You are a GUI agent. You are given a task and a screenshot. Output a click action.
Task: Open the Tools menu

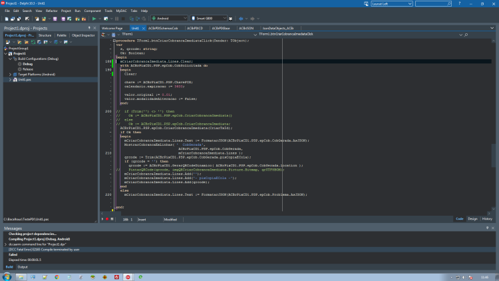108,11
